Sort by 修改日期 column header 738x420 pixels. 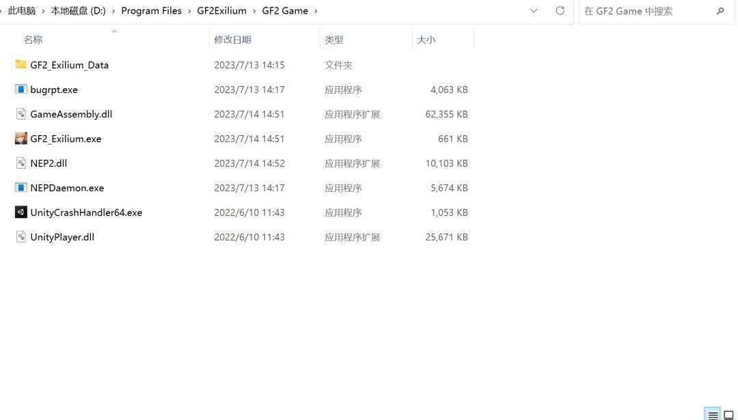[232, 40]
